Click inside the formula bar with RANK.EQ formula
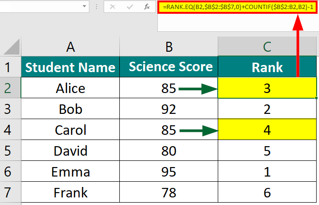 [238, 7]
